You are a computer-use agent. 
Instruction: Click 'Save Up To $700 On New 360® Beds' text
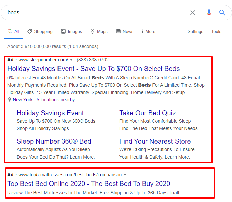56,121
